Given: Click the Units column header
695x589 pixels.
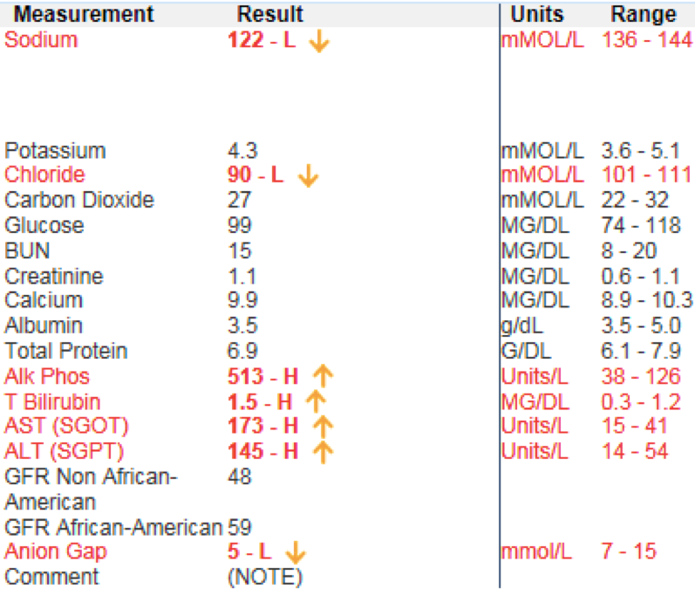Looking at the screenshot, I should pos(537,15).
